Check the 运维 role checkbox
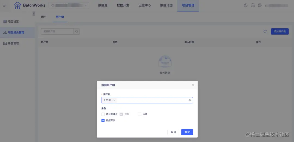Screen dimensions: 294x142 point(139,114)
